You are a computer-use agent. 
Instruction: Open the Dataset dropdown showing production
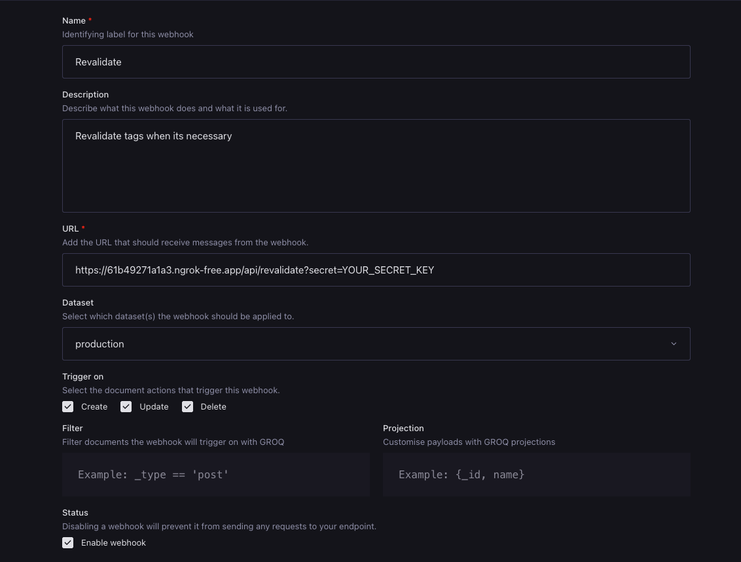pos(376,343)
